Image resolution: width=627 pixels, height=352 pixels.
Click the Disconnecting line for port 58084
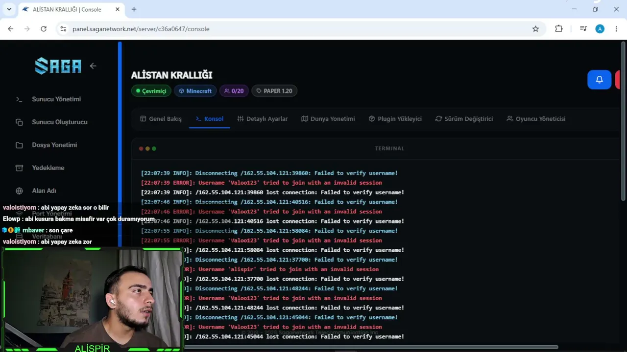(269, 231)
